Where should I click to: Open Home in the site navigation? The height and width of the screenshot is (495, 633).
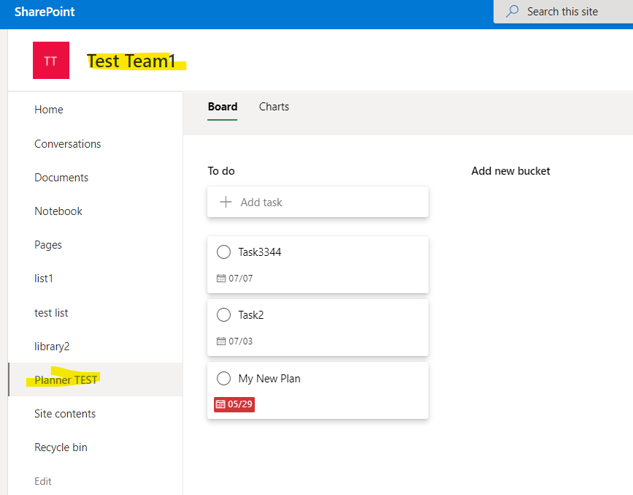[x=49, y=110]
